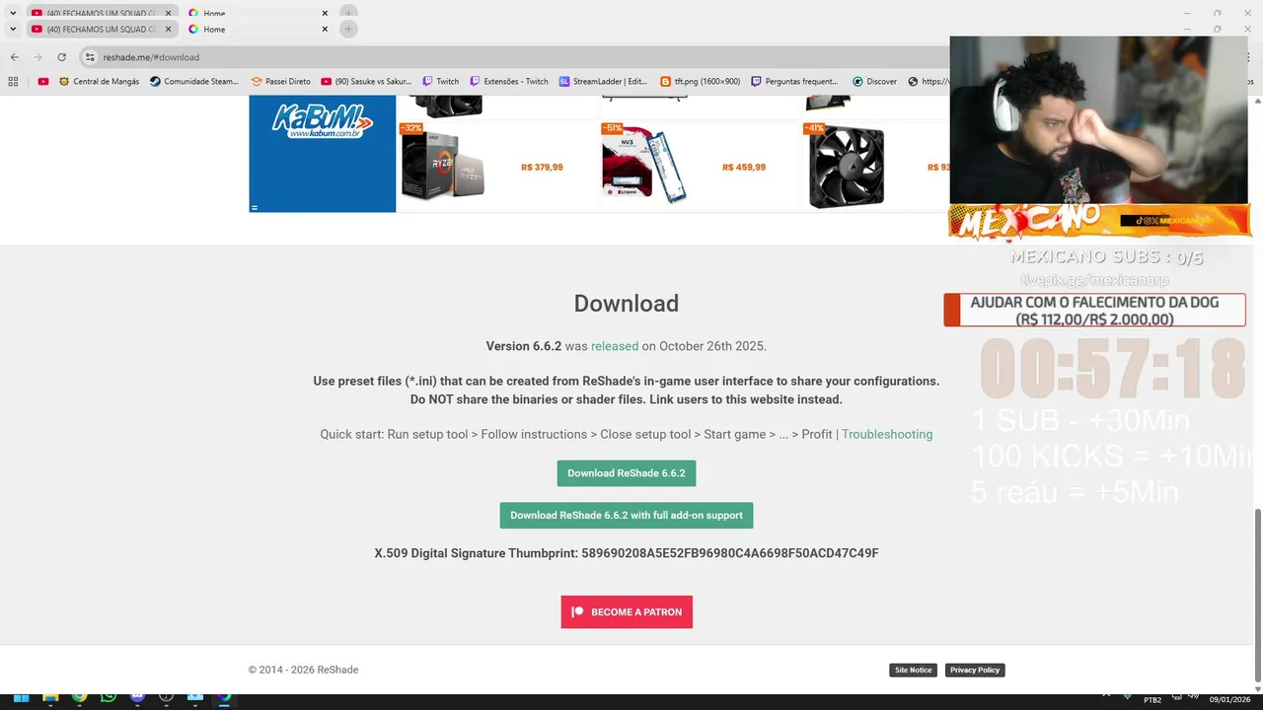Click Download ReShade 6.6.2 with full add-on support
The image size is (1263, 710).
point(627,515)
